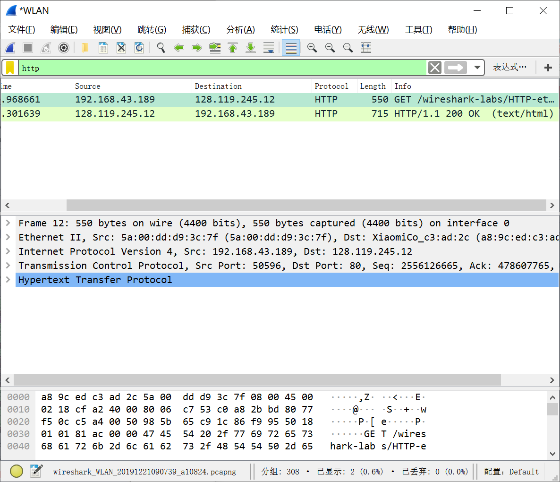
Task: Expand Internet Protocol Version 4 details
Action: (8, 251)
